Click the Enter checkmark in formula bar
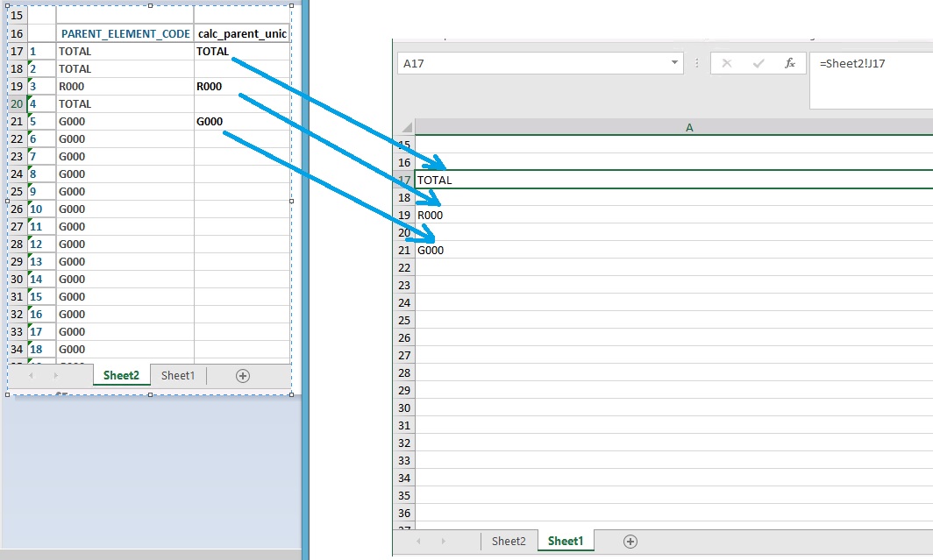 759,64
